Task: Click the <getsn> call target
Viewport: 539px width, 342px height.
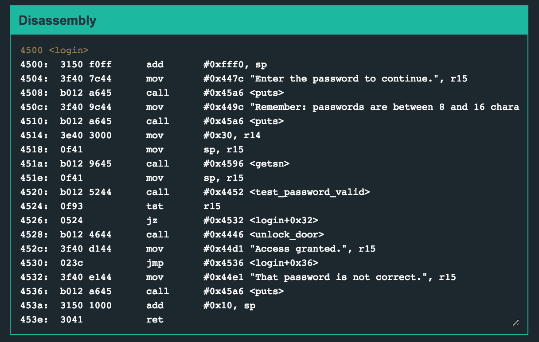Action: [269, 163]
